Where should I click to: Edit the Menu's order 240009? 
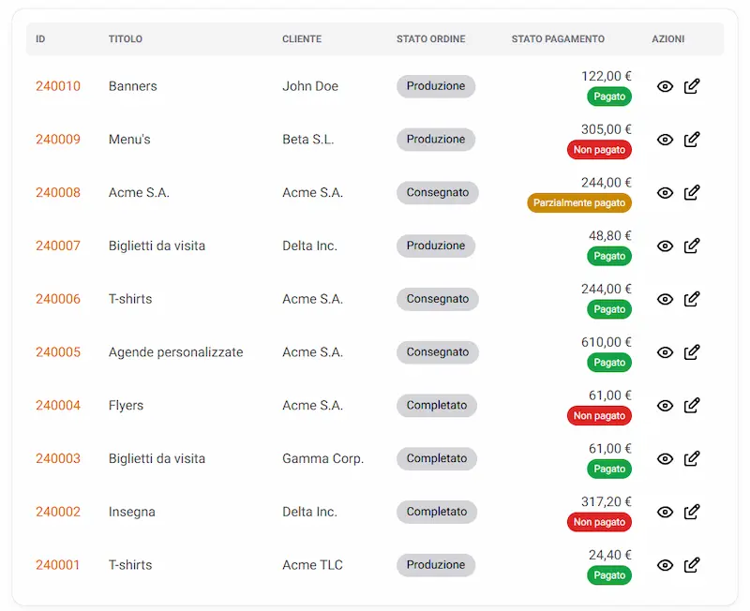click(692, 140)
